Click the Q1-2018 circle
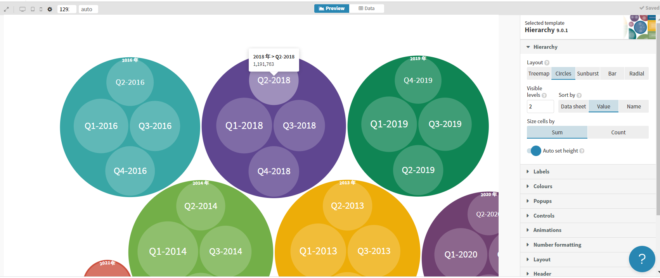Image resolution: width=660 pixels, height=278 pixels. (x=244, y=125)
